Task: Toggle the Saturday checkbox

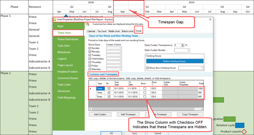Action: tap(90, 69)
